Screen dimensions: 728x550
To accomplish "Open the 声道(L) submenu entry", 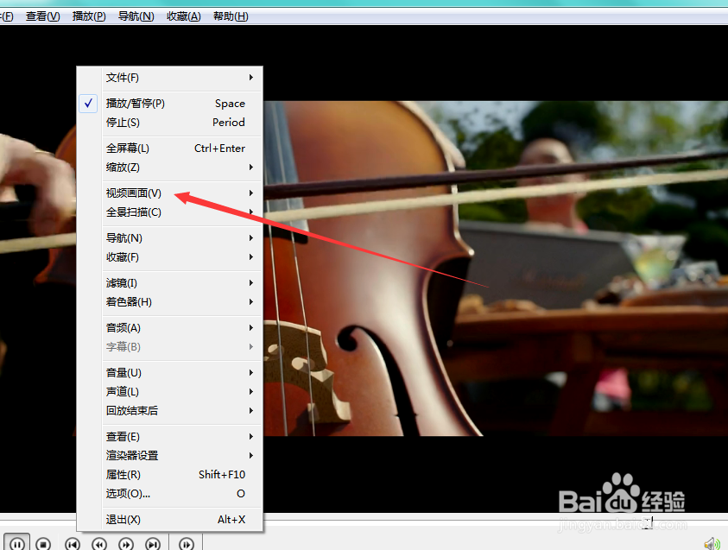I will (x=170, y=392).
